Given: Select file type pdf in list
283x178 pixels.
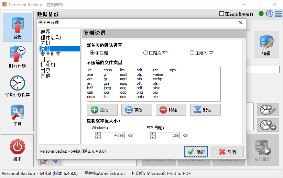Looking at the screenshot, I should (x=140, y=88).
